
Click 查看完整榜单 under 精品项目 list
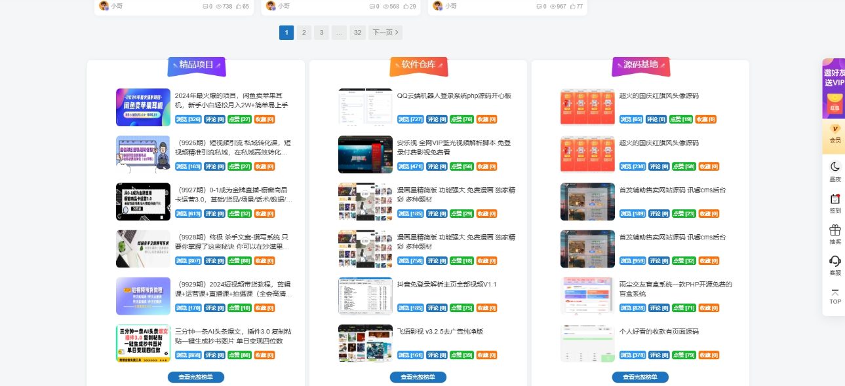point(195,377)
